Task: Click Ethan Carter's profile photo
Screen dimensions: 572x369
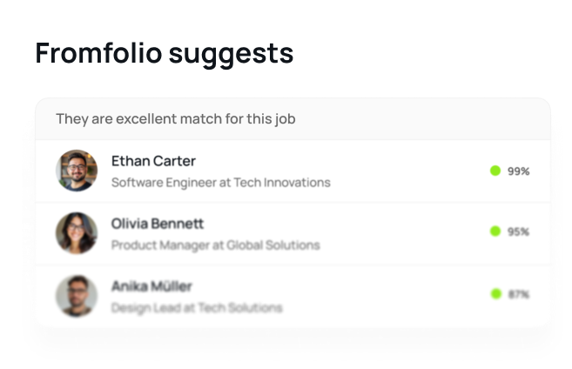Action: coord(77,171)
